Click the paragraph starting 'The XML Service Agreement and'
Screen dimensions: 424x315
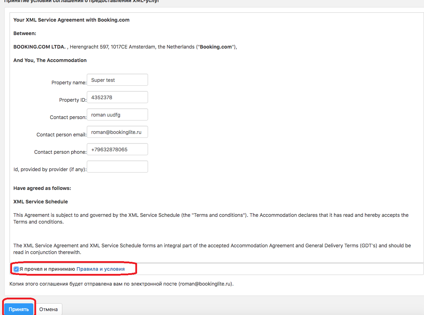pos(212,249)
